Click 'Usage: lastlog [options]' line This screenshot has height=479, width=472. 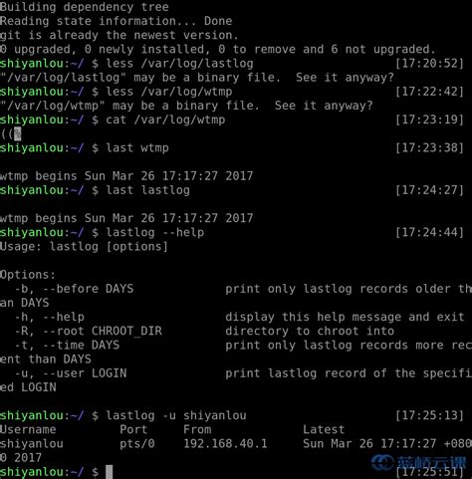click(x=84, y=247)
